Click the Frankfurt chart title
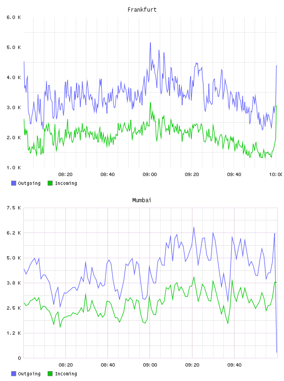 (x=142, y=10)
